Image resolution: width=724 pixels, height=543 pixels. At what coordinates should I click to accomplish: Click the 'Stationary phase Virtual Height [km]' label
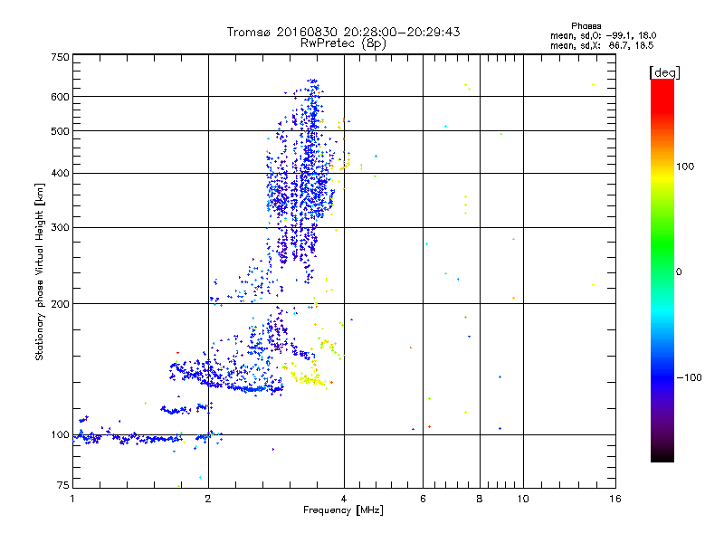coord(40,271)
